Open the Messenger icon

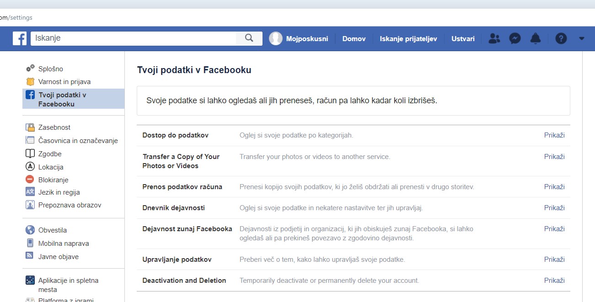point(515,38)
